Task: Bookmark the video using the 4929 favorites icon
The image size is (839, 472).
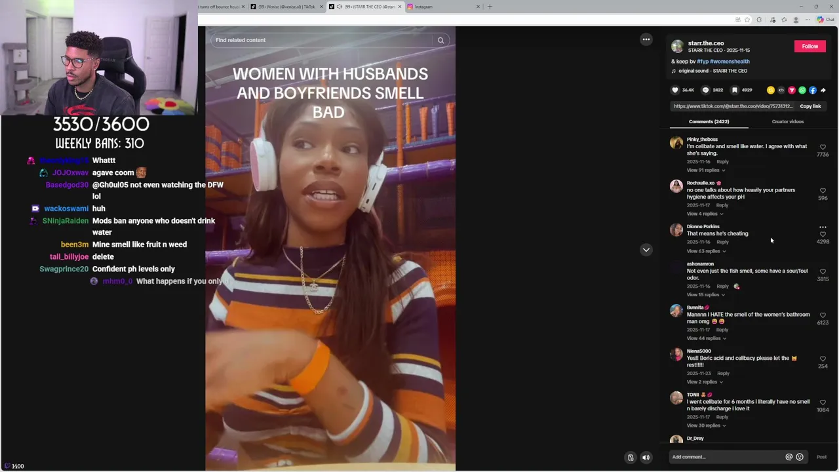Action: coord(735,90)
